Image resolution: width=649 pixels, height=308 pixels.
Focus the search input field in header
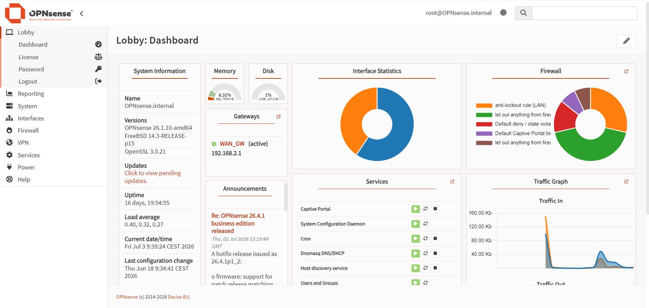click(x=585, y=13)
